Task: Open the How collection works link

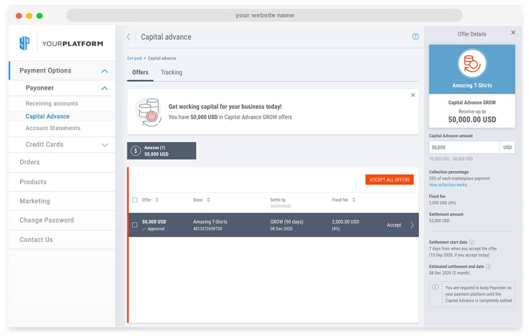Action: tap(448, 185)
